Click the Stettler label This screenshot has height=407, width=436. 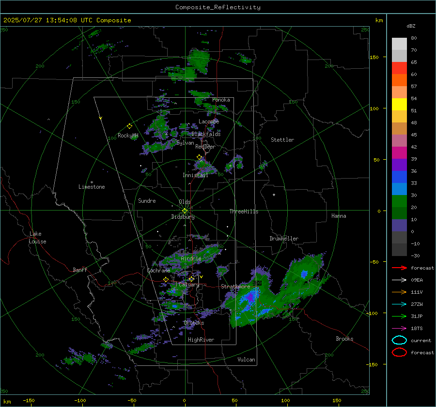(282, 140)
